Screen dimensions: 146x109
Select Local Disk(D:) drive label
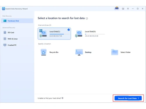coord(90,31)
